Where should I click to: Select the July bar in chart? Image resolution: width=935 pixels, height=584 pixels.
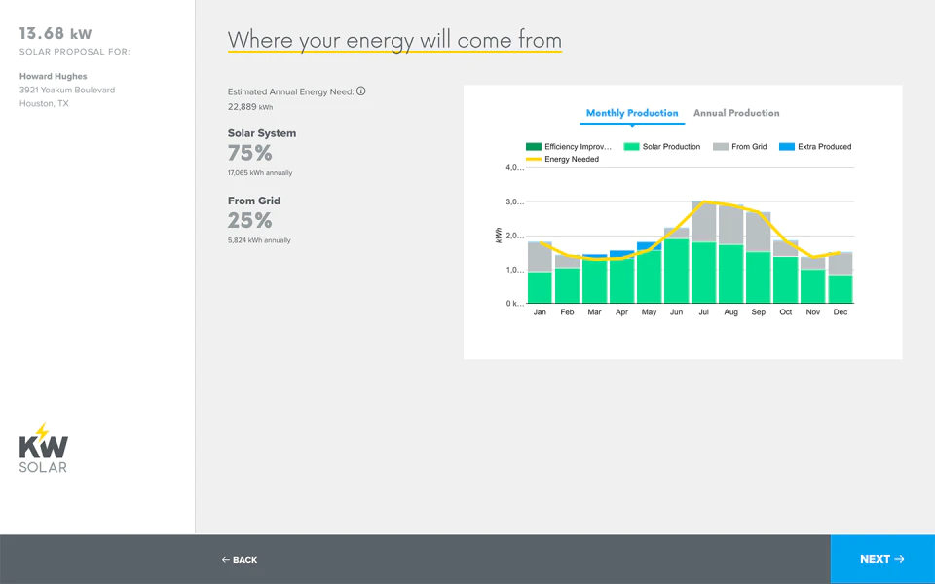click(703, 252)
